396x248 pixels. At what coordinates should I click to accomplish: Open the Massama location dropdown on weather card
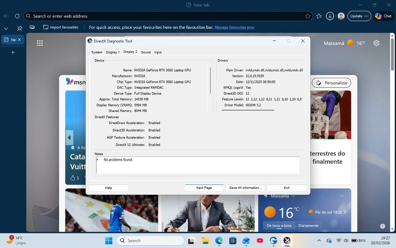pyautogui.click(x=293, y=196)
